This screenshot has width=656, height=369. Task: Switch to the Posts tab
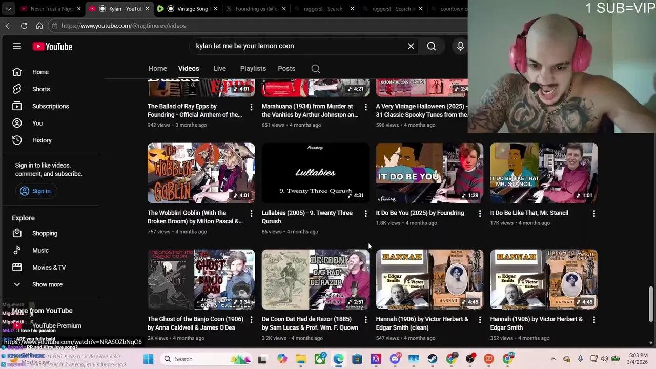tap(286, 68)
